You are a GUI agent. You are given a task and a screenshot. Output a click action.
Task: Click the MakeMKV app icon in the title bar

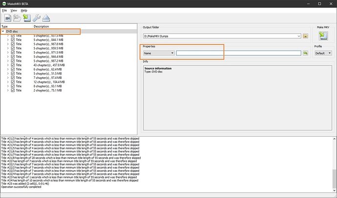[x=4, y=3]
